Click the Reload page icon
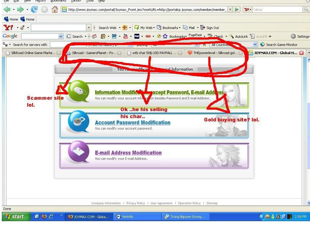 [34, 9]
